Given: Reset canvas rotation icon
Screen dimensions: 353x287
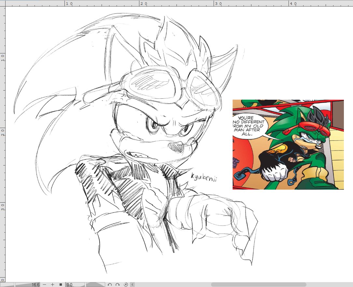Looking at the screenshot, I should pyautogui.click(x=126, y=284).
